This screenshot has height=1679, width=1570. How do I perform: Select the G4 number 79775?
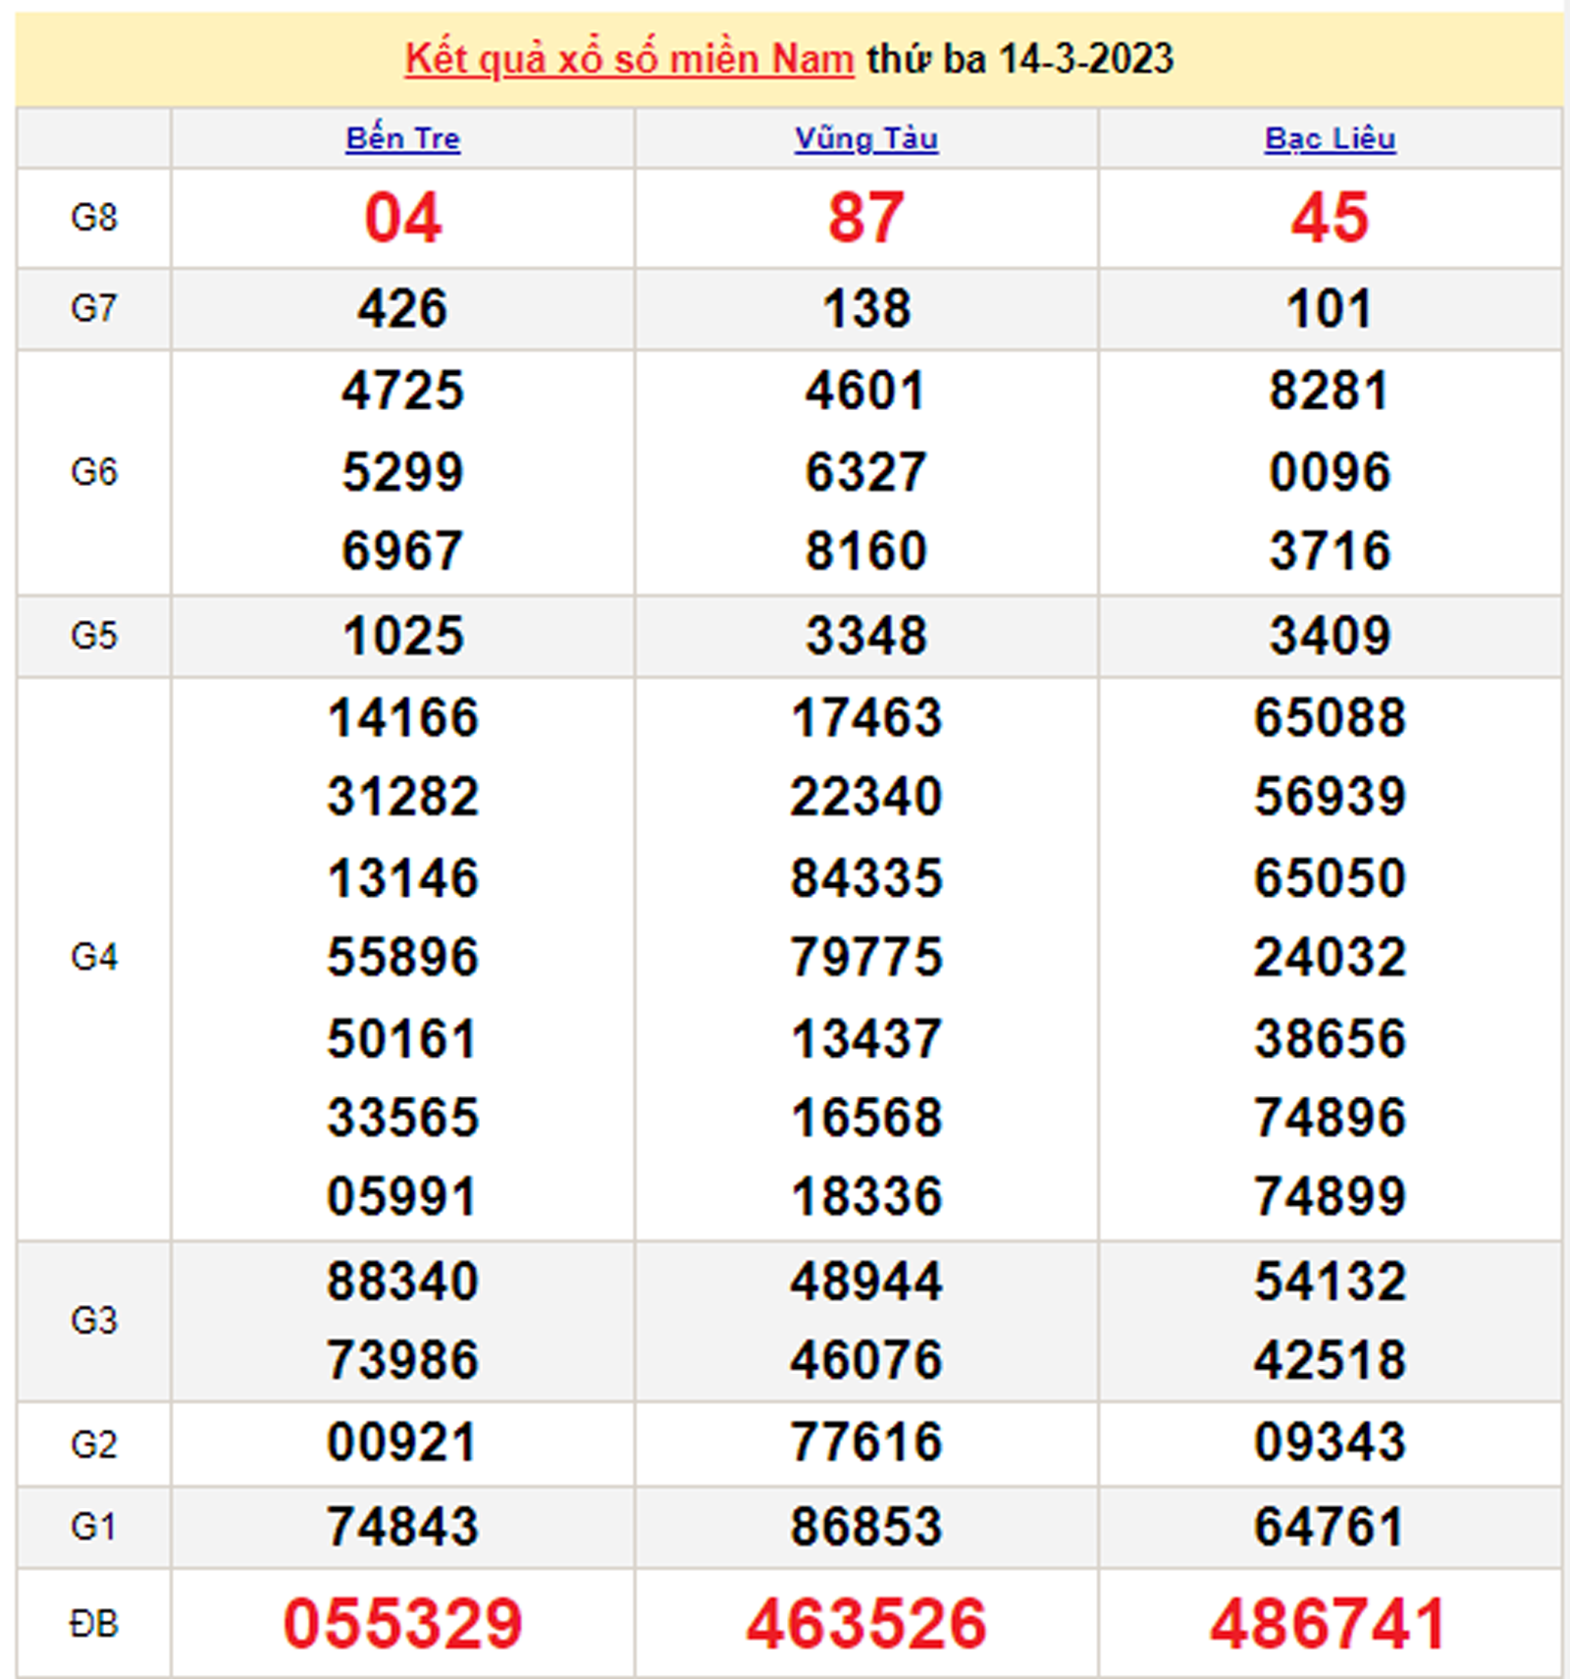[865, 957]
